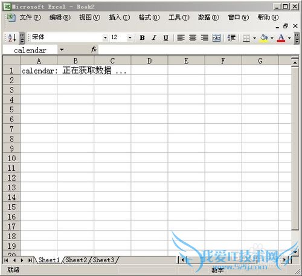Select row 19 header
The width and height of the screenshot is (302, 276).
(x=11, y=246)
